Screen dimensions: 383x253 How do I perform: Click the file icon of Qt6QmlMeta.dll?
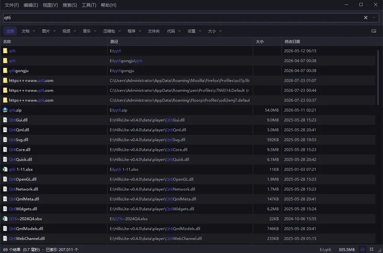pos(5,199)
